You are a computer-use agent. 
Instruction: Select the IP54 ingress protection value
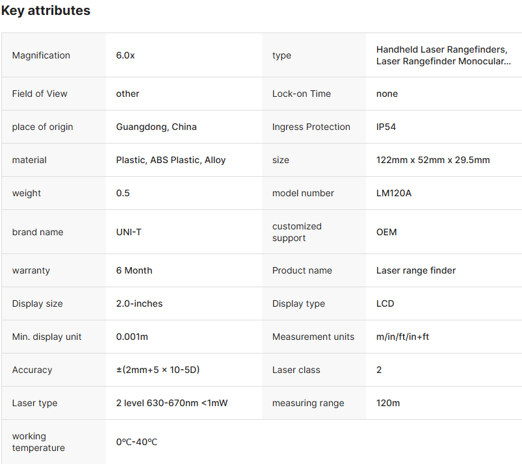pyautogui.click(x=386, y=127)
